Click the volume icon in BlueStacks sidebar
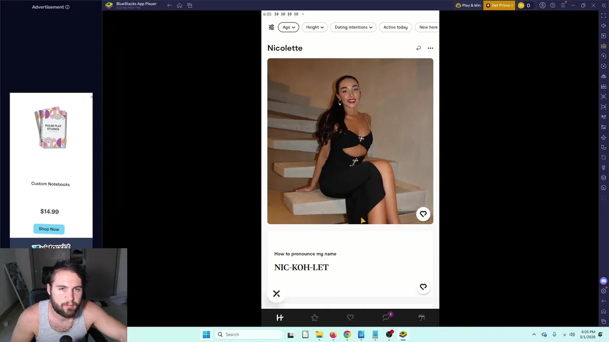 tap(604, 26)
